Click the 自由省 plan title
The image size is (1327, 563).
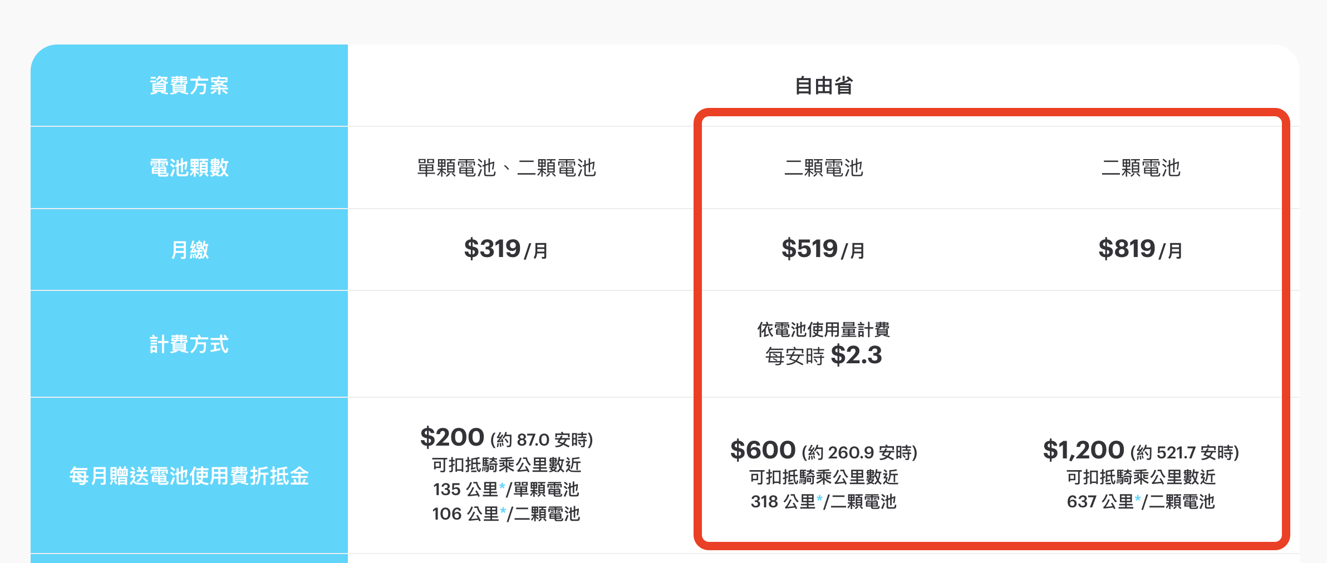tap(823, 86)
